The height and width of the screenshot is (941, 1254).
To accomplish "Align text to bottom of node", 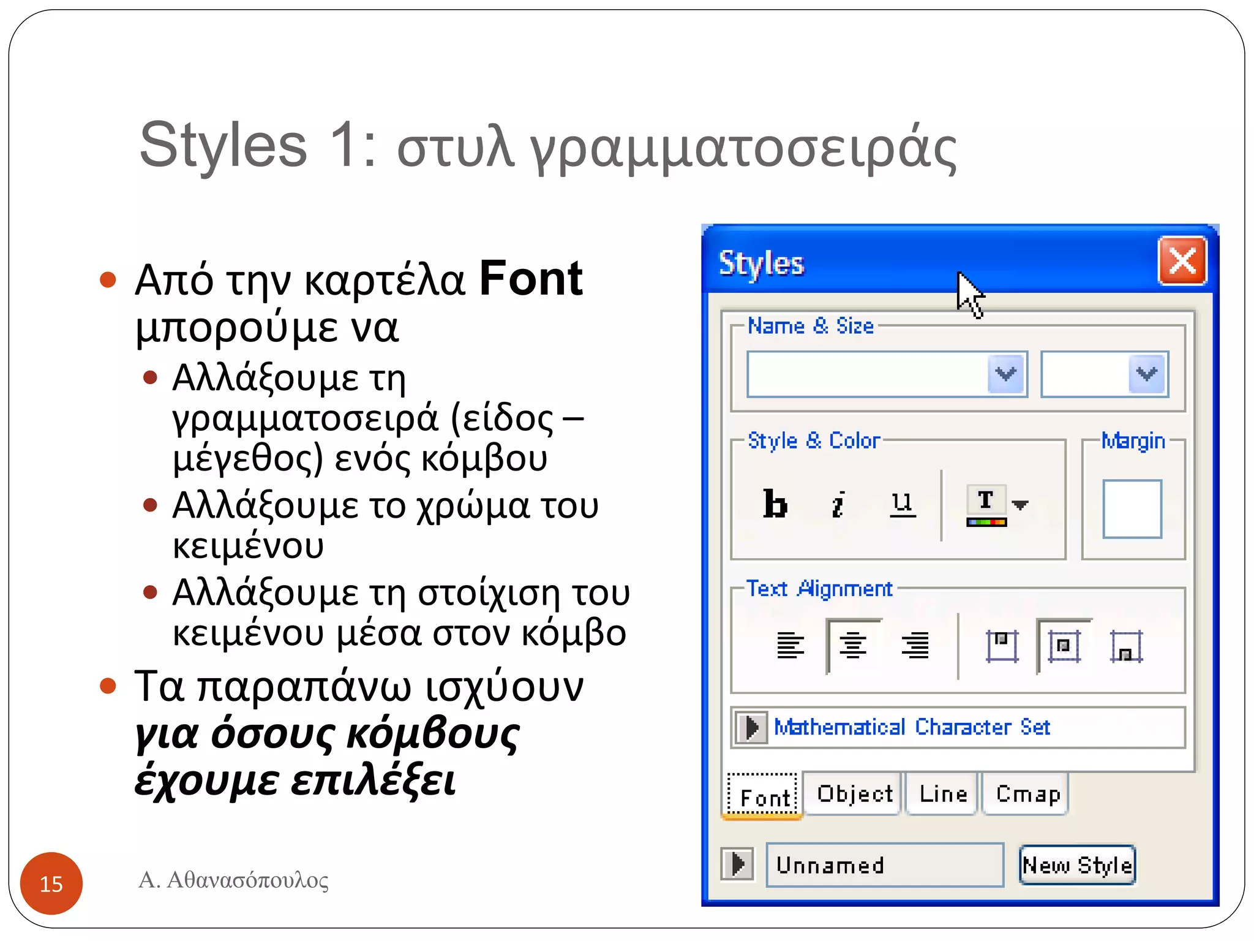I will pos(1126,647).
